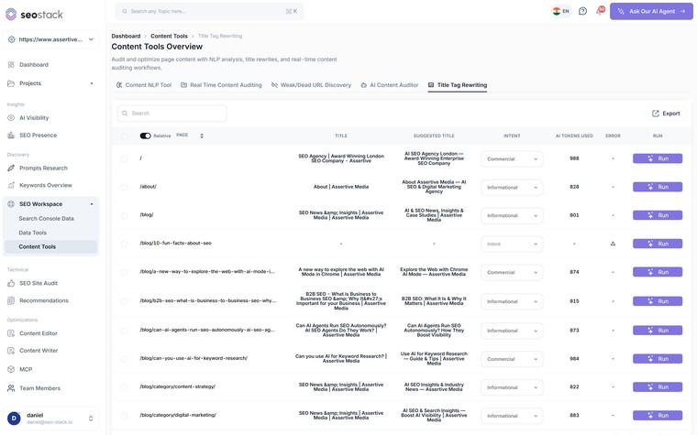Click the Content Writer icon
This screenshot has height=435, width=697.
click(x=11, y=351)
